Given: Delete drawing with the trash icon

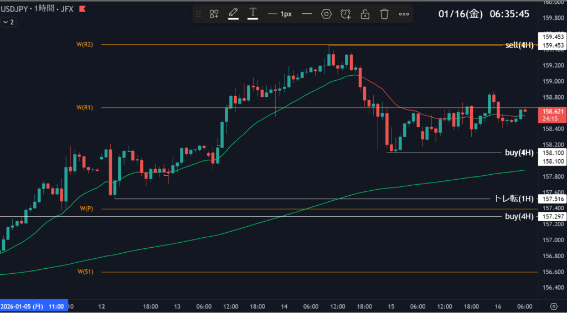Looking at the screenshot, I should point(384,14).
